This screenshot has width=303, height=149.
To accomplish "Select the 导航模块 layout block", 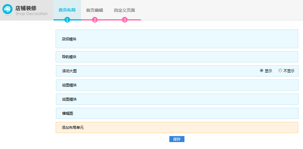I will click(x=177, y=57).
